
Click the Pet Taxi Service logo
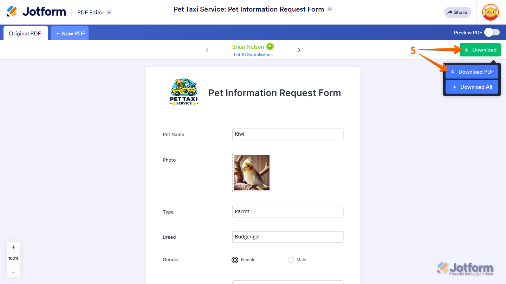[184, 92]
